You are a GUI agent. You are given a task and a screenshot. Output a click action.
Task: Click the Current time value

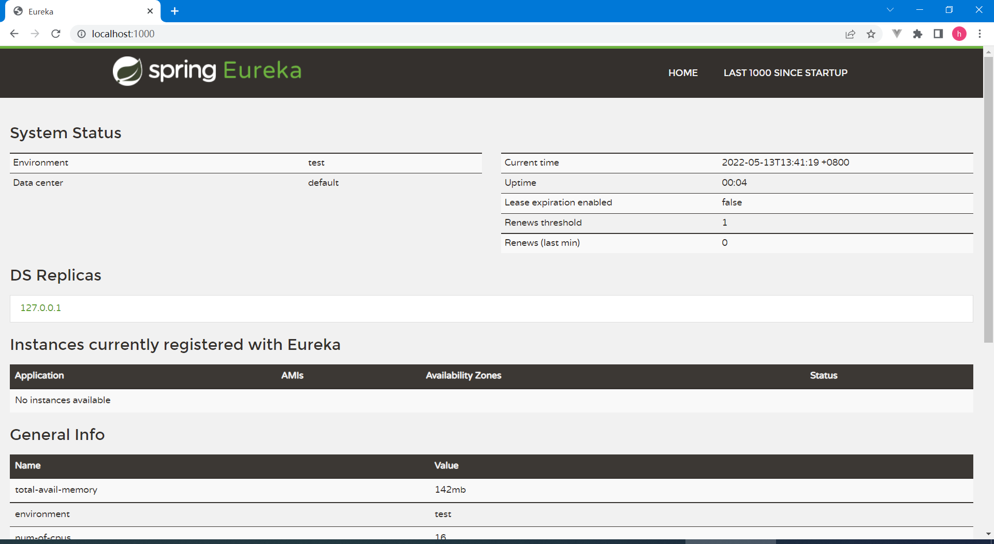(785, 163)
